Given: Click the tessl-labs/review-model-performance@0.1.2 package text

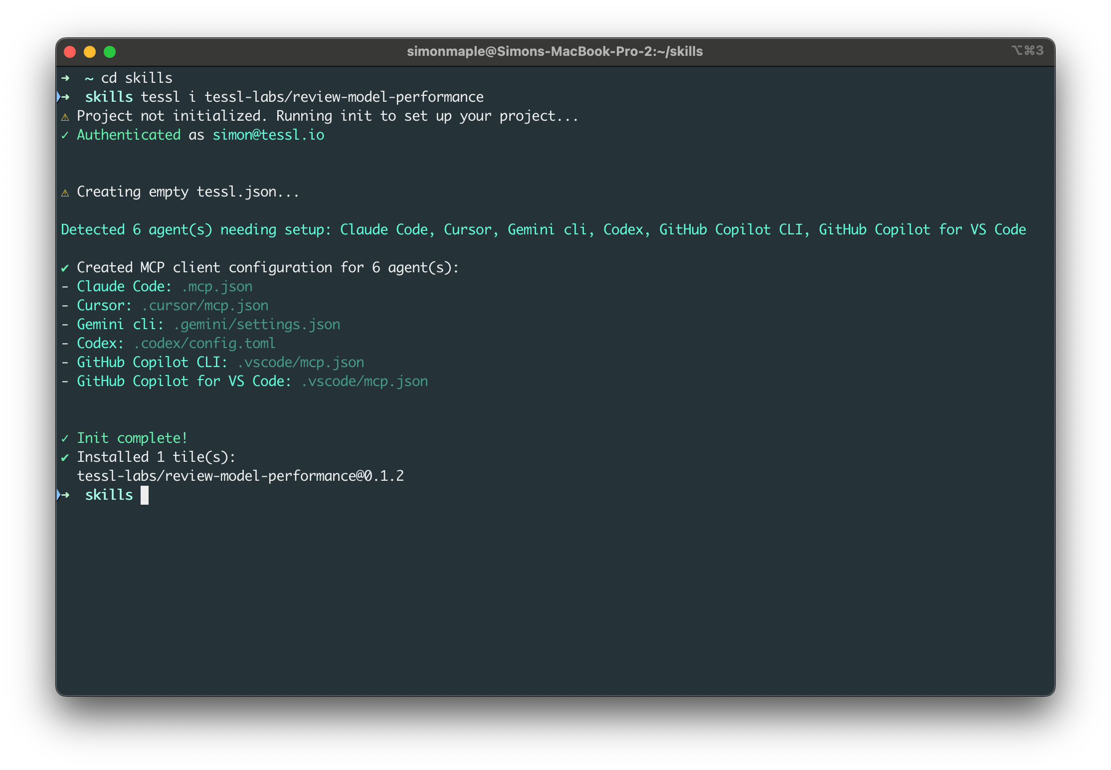Looking at the screenshot, I should point(240,476).
